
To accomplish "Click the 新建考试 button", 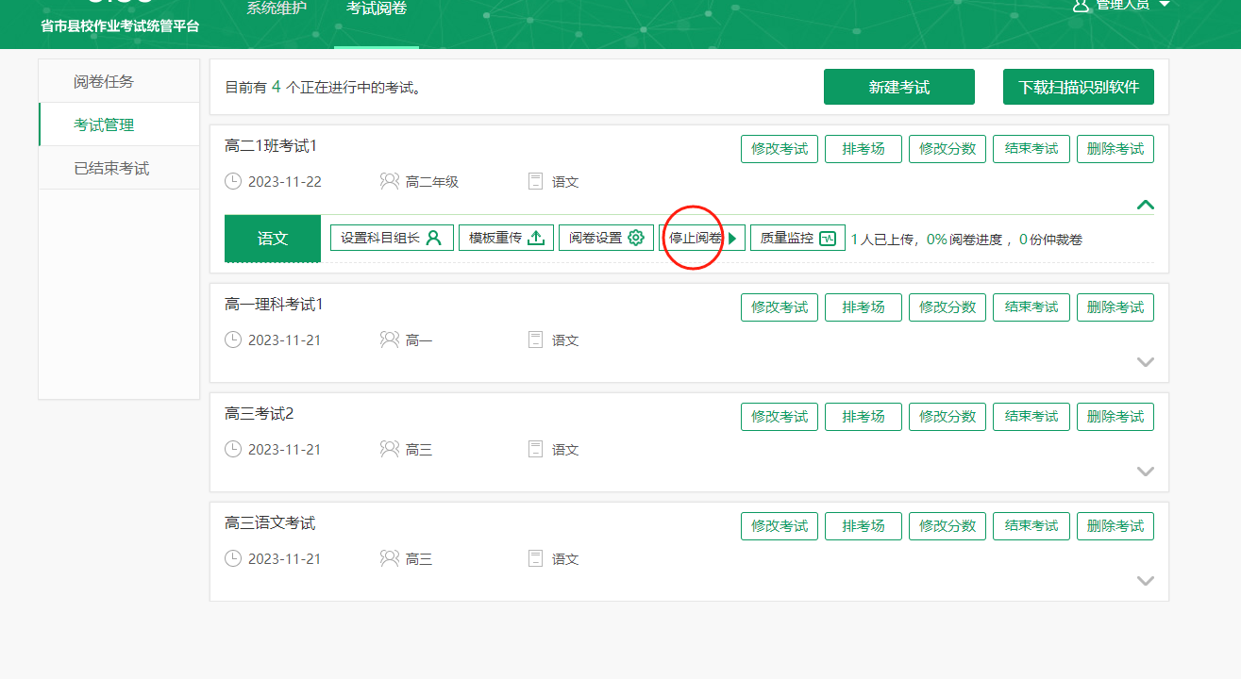I will pos(898,88).
